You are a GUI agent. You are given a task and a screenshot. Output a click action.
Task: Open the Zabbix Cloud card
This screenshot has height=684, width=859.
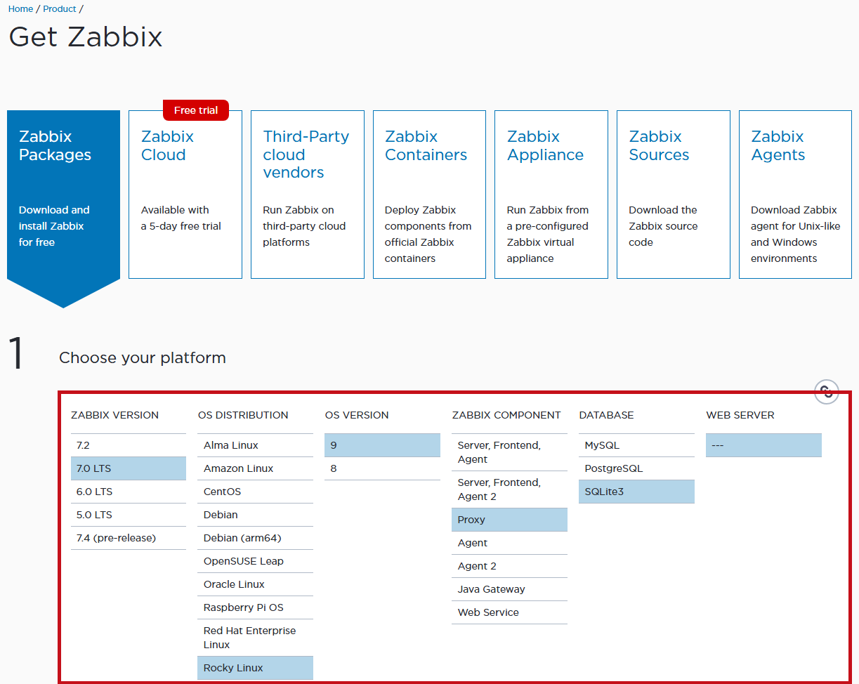coord(185,195)
